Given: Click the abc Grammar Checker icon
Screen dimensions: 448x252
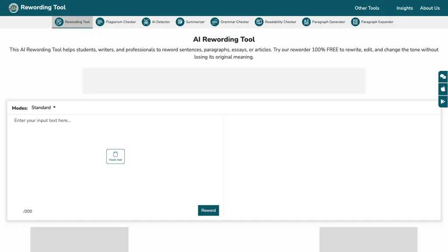Looking at the screenshot, I should pos(214,21).
